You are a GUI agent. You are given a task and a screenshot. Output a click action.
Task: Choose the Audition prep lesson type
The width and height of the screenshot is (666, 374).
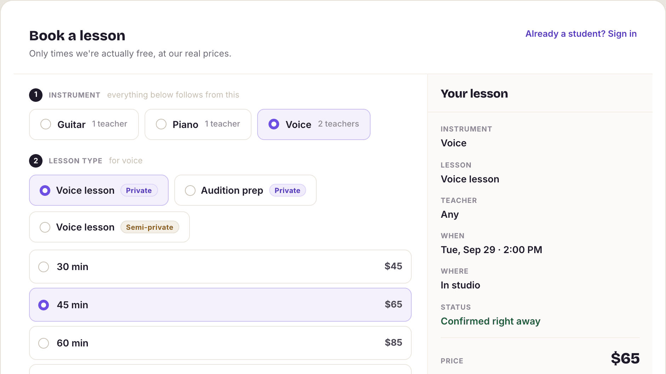(245, 190)
